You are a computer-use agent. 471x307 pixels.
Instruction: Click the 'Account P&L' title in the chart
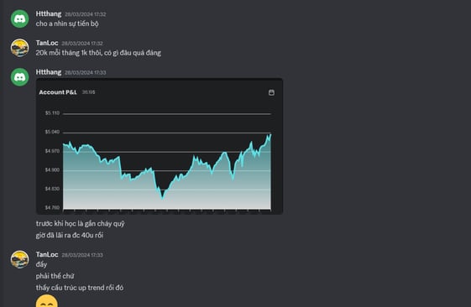(x=58, y=92)
